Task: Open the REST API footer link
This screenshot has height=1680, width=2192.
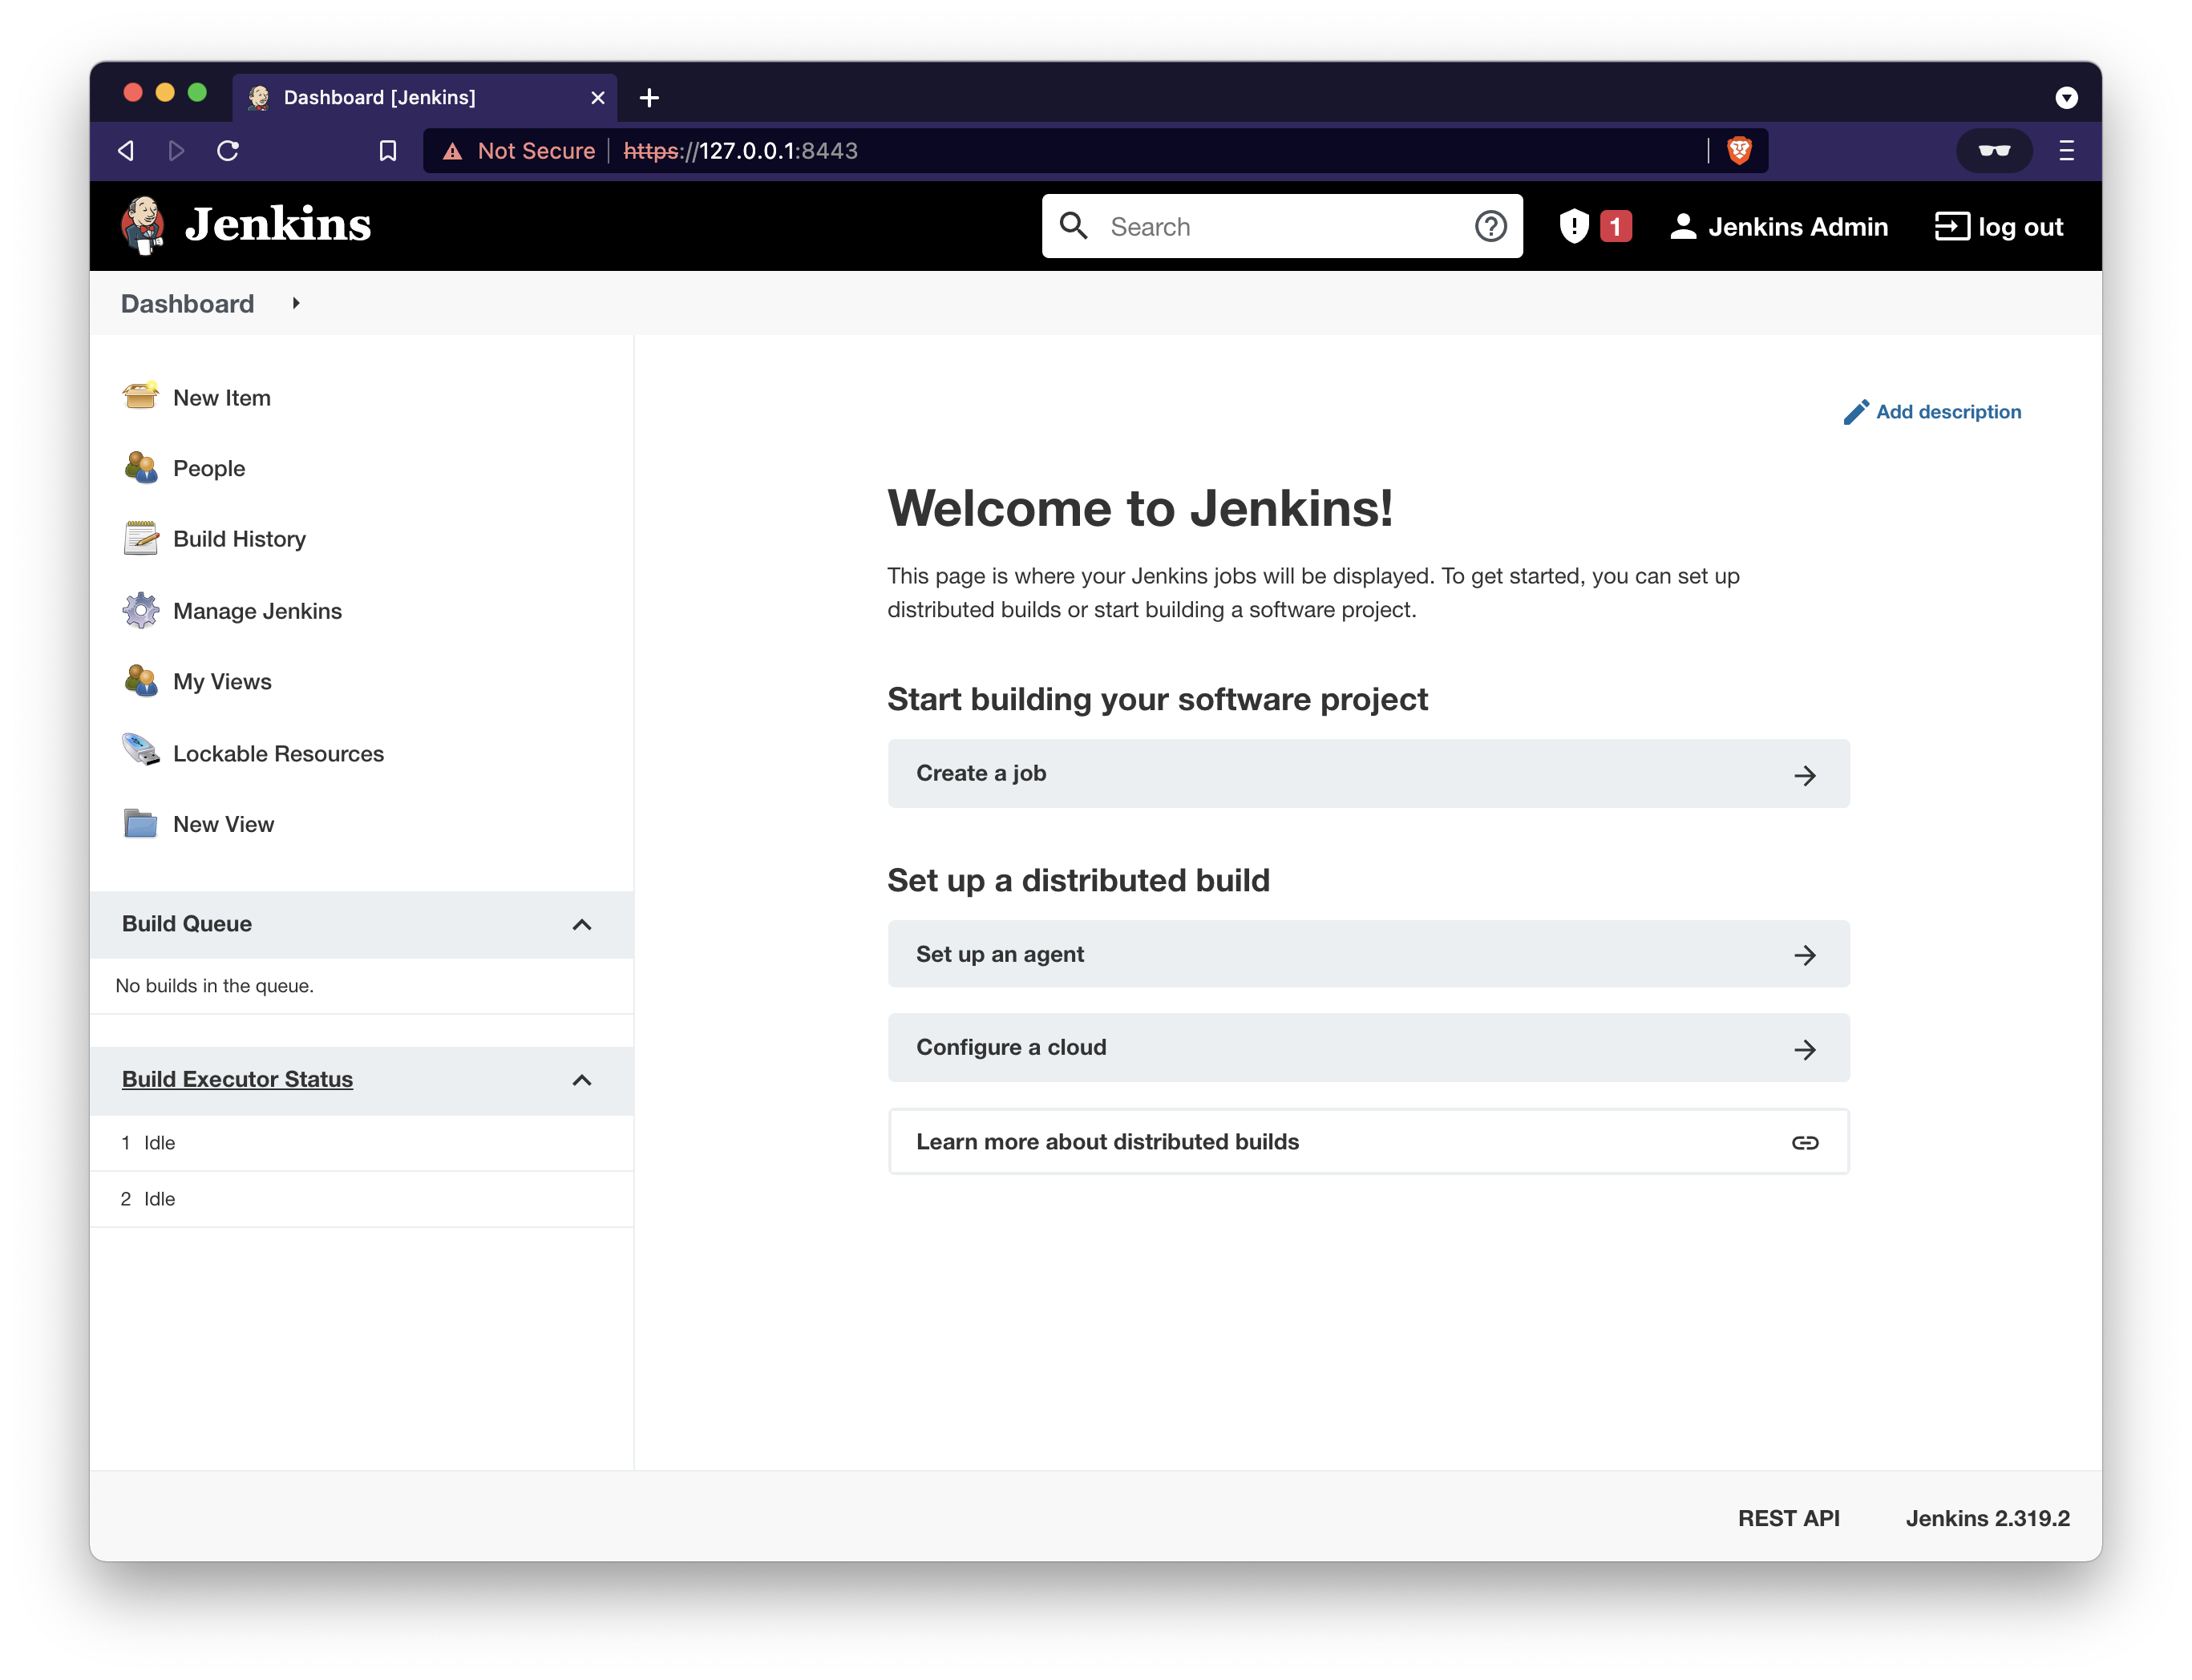Action: click(x=1788, y=1518)
